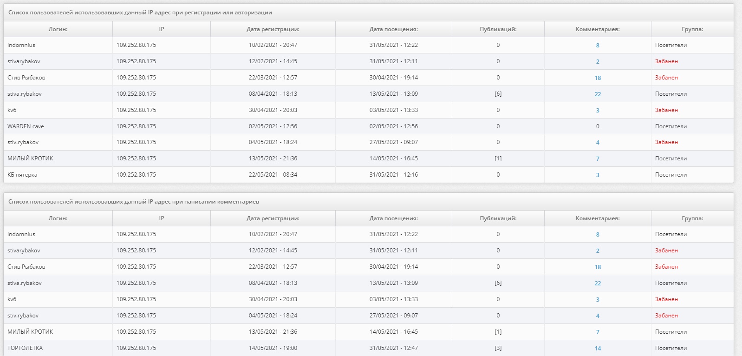
Task: Click IP address in the WARDEN cave row
Action: 136,126
